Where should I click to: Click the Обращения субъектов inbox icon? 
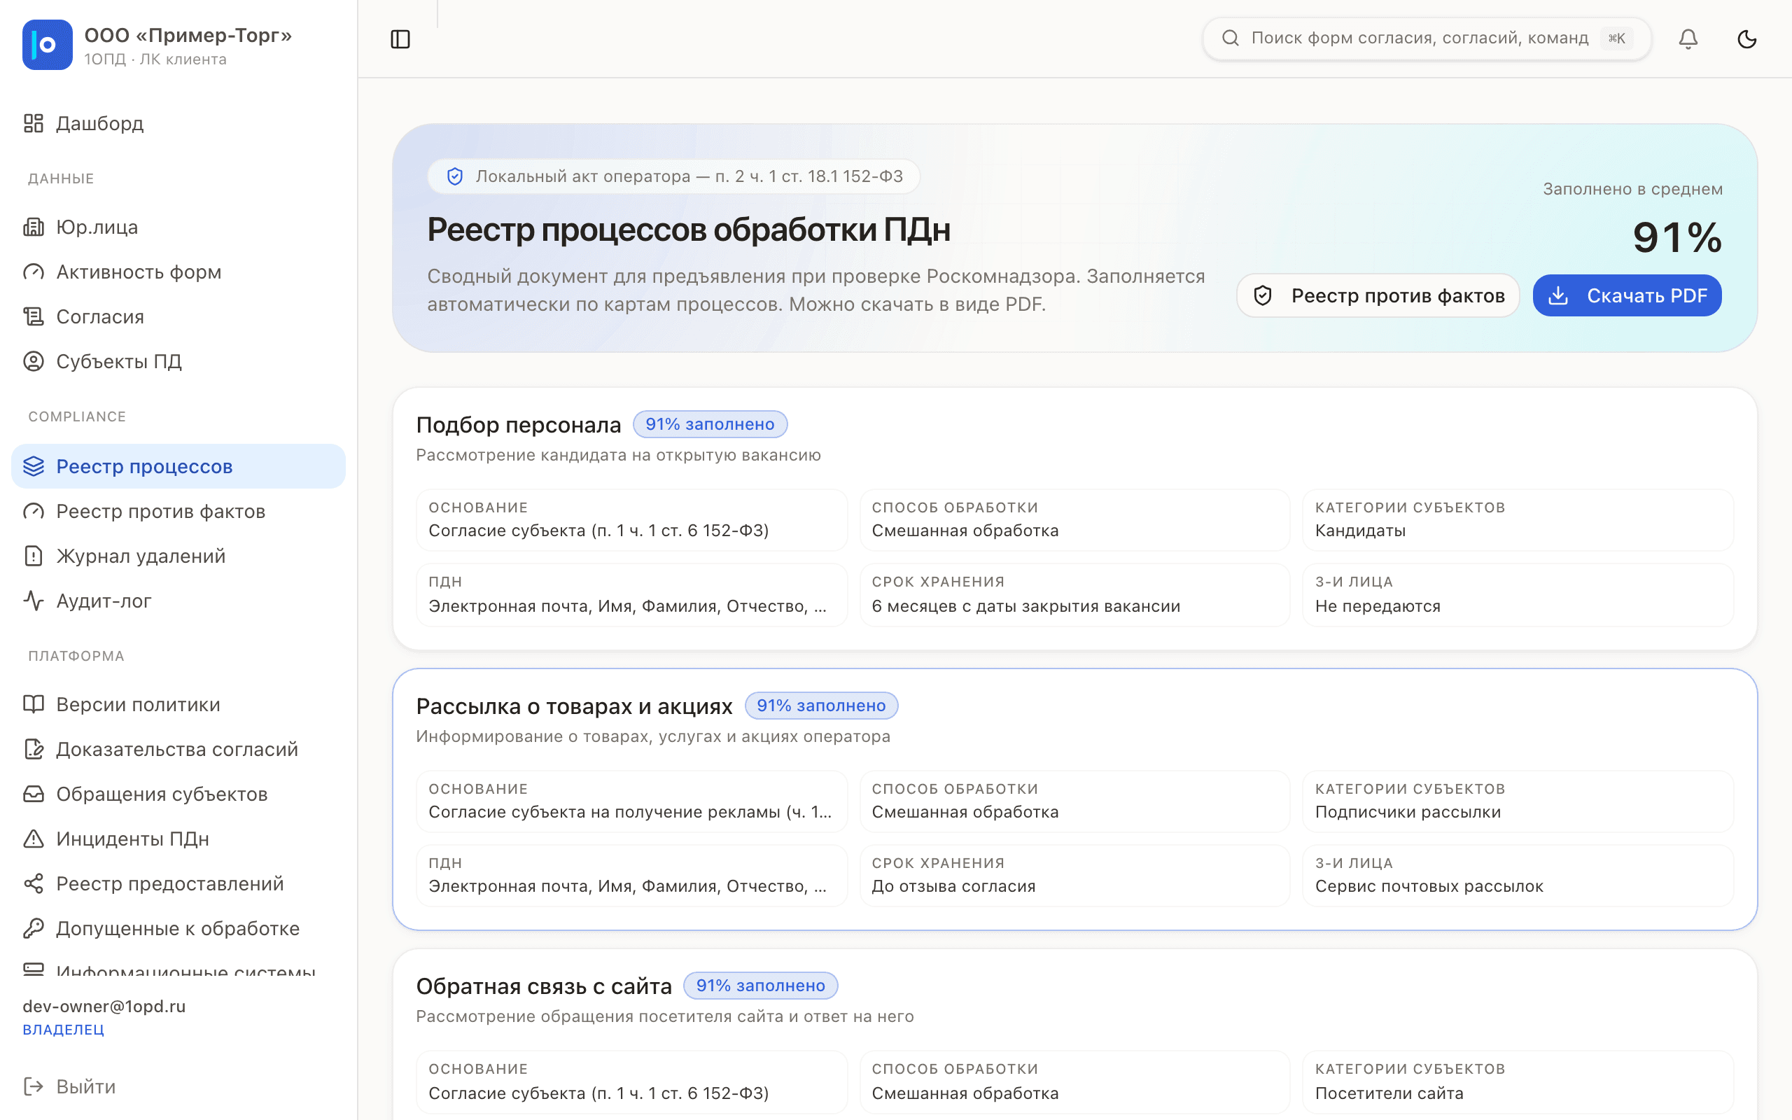pyautogui.click(x=34, y=794)
